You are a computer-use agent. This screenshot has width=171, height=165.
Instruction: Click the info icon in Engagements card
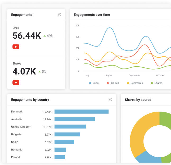tap(60, 15)
